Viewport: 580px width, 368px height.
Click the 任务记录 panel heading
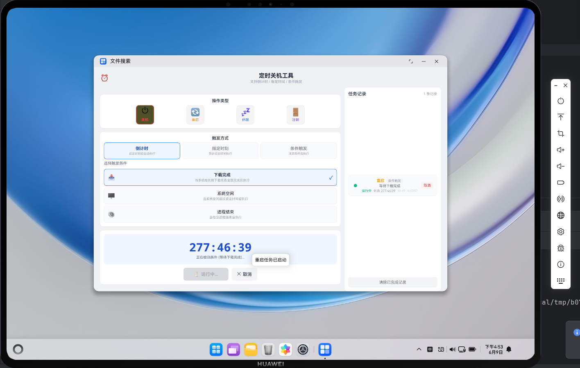pyautogui.click(x=357, y=94)
